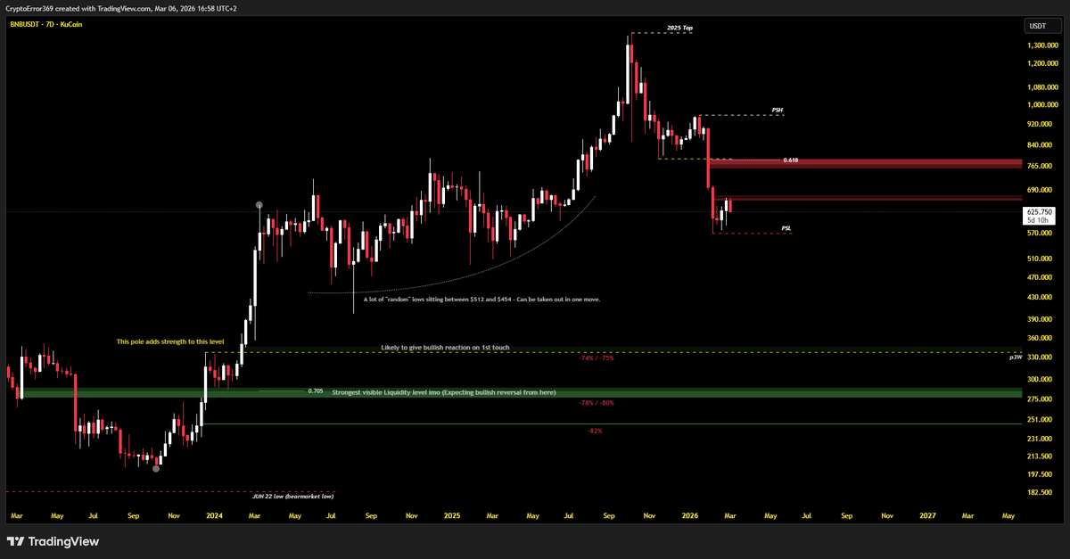This screenshot has height=559, width=1070.
Task: Select the "This pole adds strength" note
Action: 170,341
